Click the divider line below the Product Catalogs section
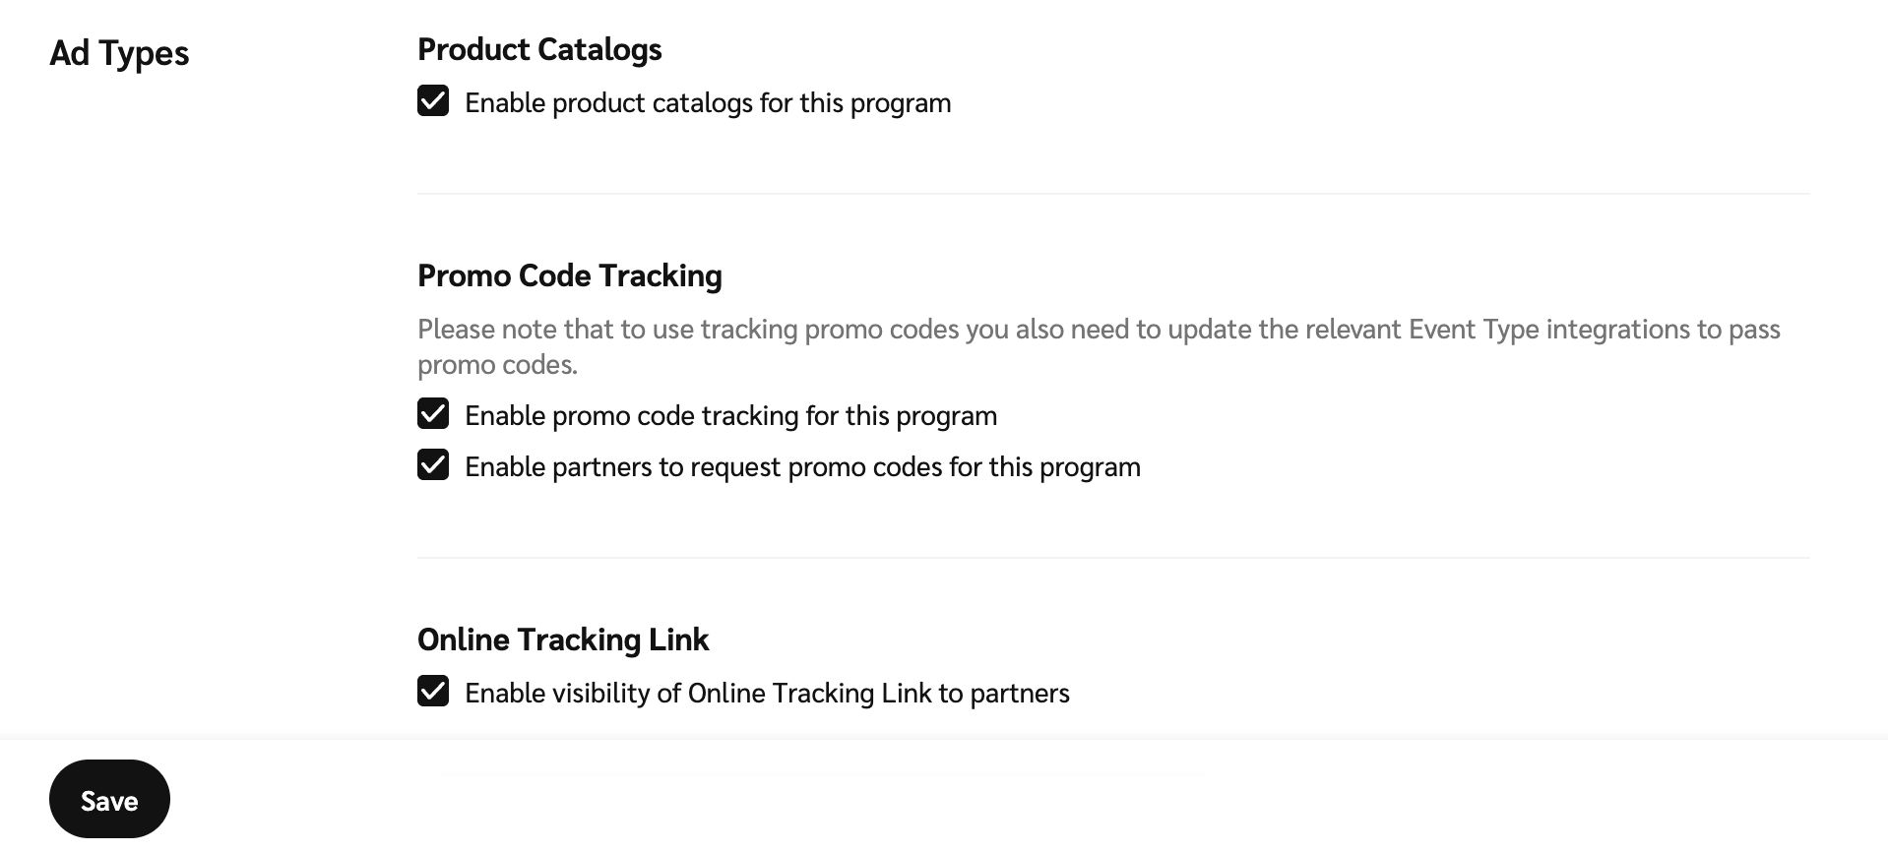 click(x=1112, y=194)
